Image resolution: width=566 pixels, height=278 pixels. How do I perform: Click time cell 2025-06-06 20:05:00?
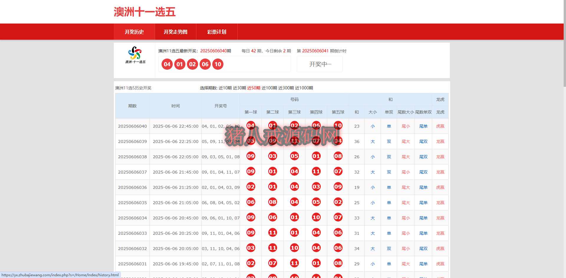coord(175,249)
